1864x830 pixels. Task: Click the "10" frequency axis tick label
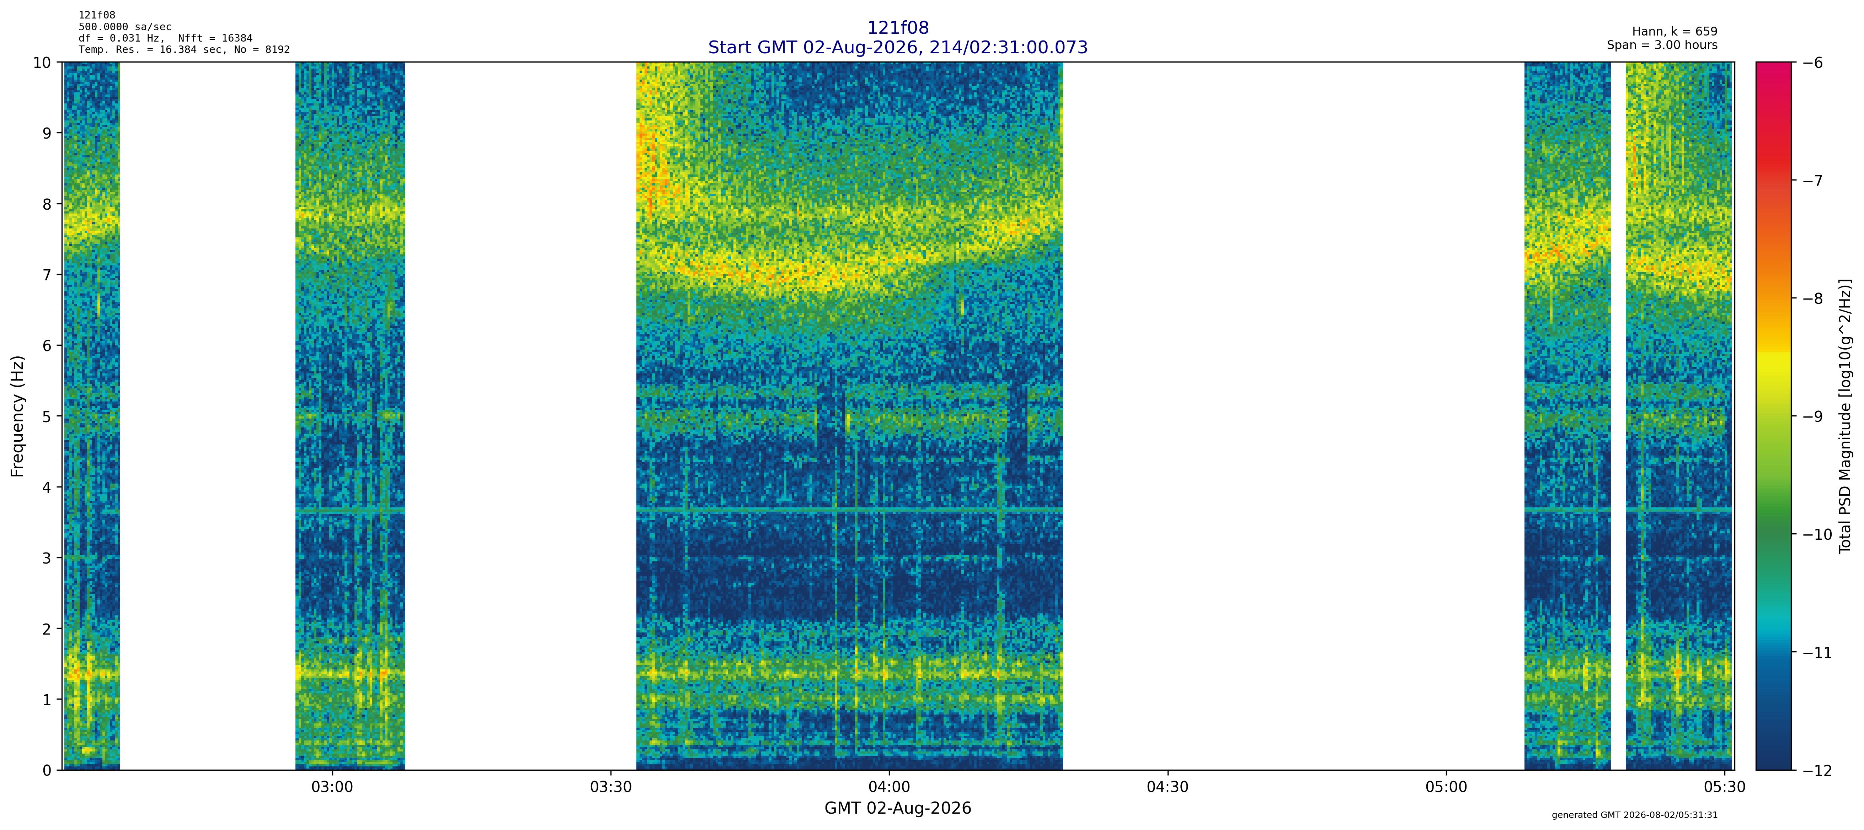(42, 63)
